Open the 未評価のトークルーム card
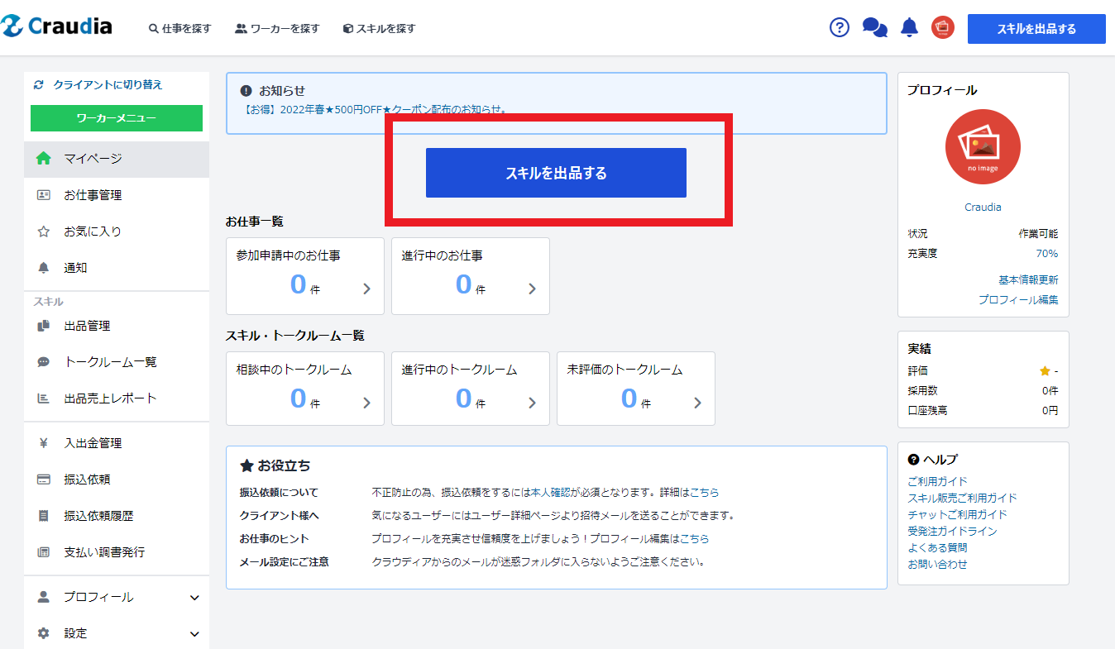The height and width of the screenshot is (649, 1115). [x=635, y=389]
